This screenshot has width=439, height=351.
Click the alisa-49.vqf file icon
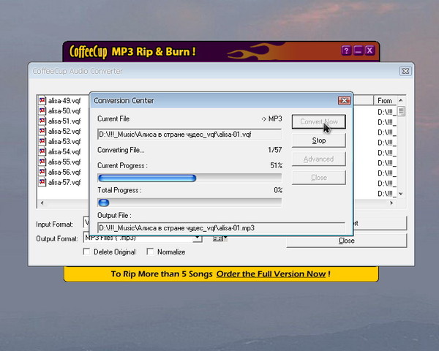(x=42, y=100)
